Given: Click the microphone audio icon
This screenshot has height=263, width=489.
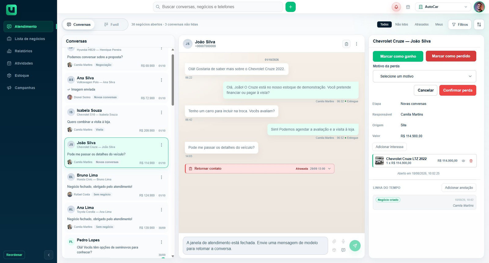Looking at the screenshot, I should tap(343, 241).
